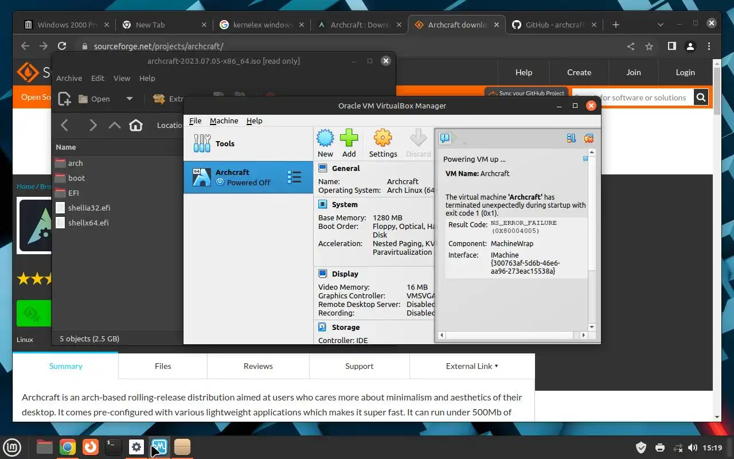Open the Archcraft VM list-menu icon
The image size is (734, 459).
click(294, 177)
